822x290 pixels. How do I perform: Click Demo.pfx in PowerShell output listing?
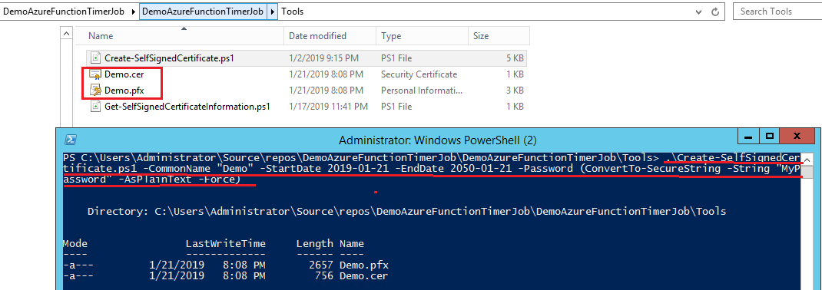(364, 265)
